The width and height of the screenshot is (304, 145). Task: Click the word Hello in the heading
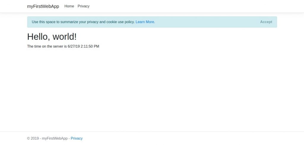(x=38, y=37)
